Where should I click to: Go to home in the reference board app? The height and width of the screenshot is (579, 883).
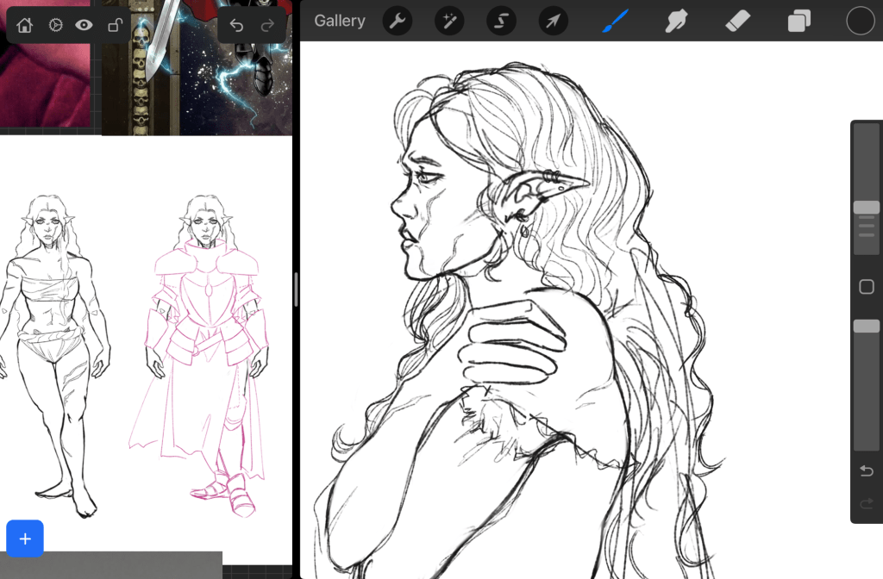(x=25, y=25)
